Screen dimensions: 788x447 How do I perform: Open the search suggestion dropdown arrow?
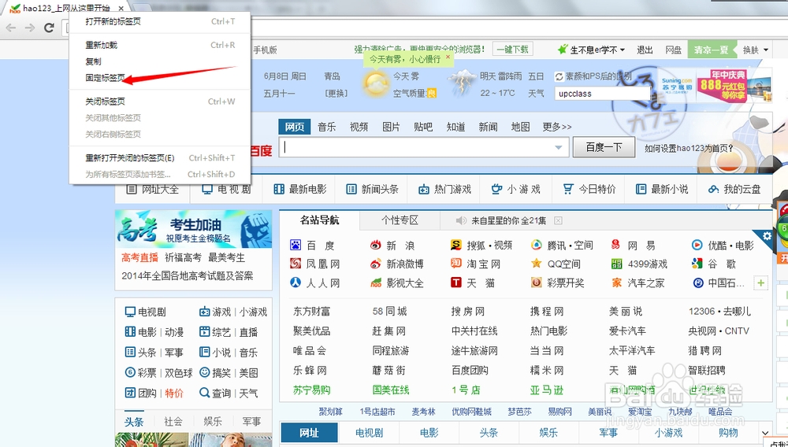pos(558,147)
